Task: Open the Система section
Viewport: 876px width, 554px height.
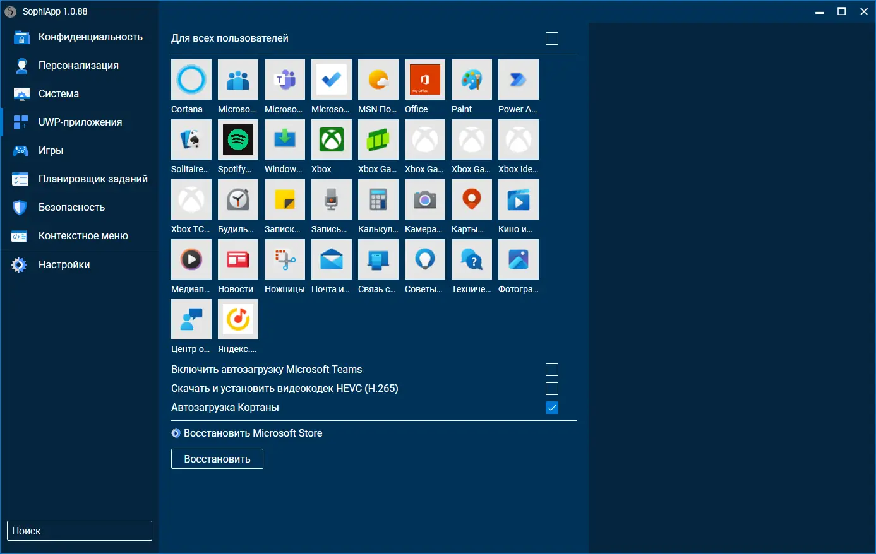Action: pyautogui.click(x=80, y=94)
